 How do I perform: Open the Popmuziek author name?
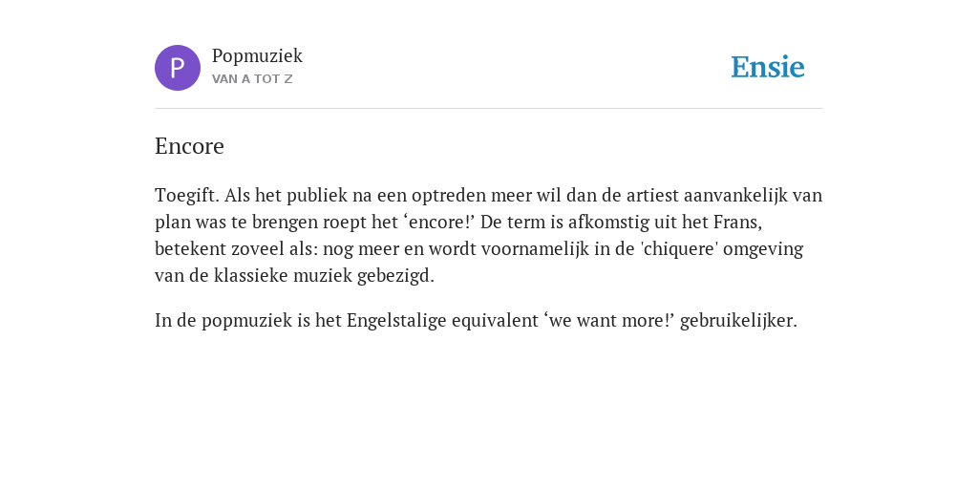[257, 56]
